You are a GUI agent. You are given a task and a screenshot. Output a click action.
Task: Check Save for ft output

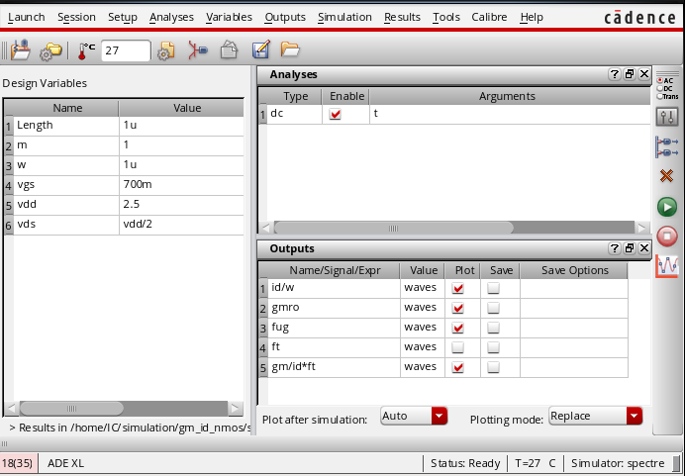point(493,347)
